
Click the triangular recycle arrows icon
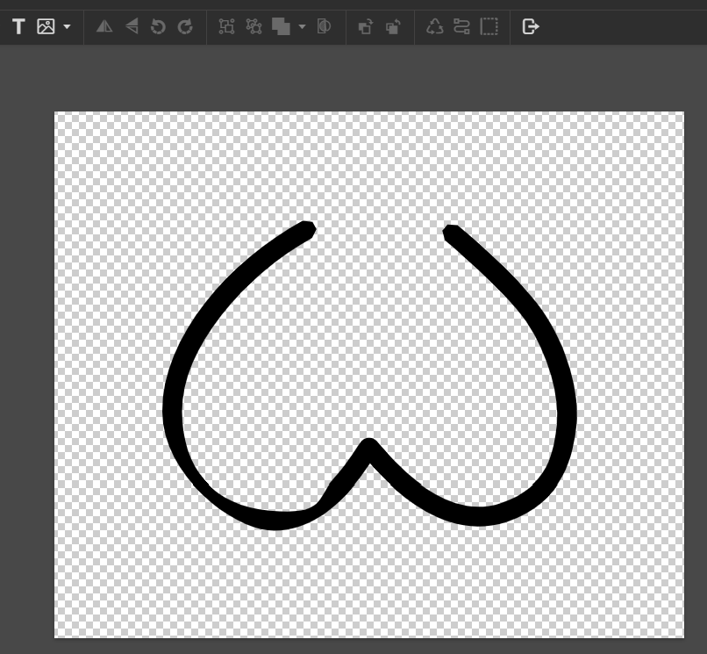[x=435, y=27]
